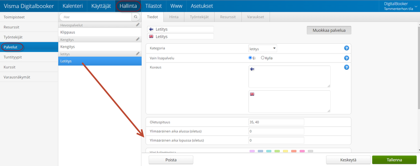
Task: Click the Oletuspituus input field
Action: [276, 122]
